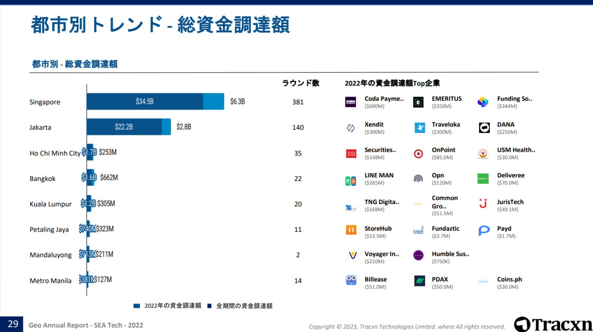Viewport: 593px width, 332px height.
Task: Click the Bangkok city label
Action: click(42, 179)
